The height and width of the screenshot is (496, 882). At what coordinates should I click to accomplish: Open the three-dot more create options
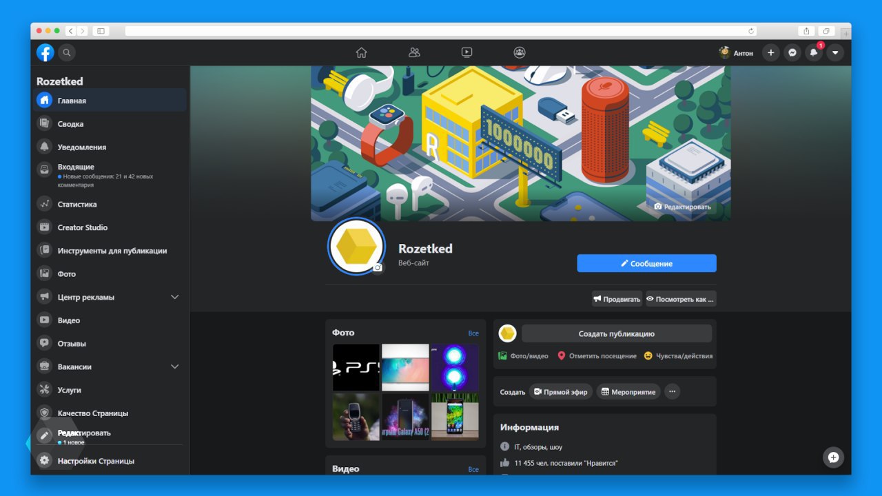click(x=673, y=392)
